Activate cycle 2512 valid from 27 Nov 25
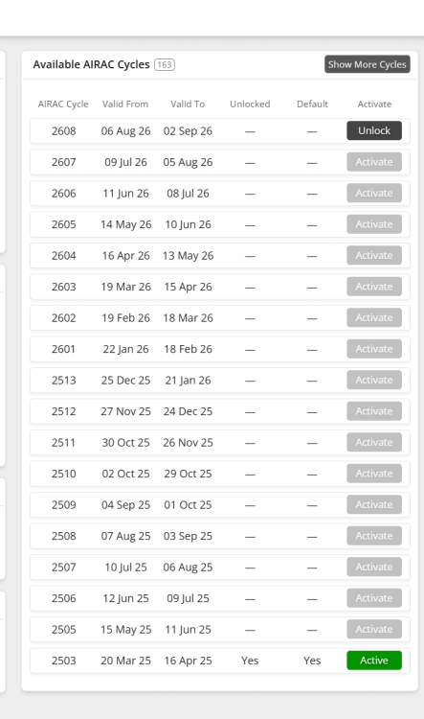Screen dimensions: 424x719 tap(374, 411)
